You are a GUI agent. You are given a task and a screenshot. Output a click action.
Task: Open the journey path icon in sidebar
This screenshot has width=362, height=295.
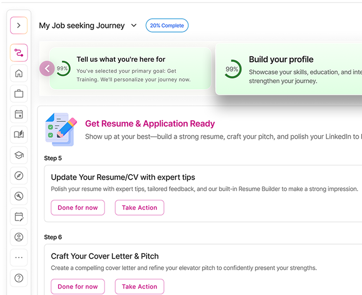(x=19, y=53)
